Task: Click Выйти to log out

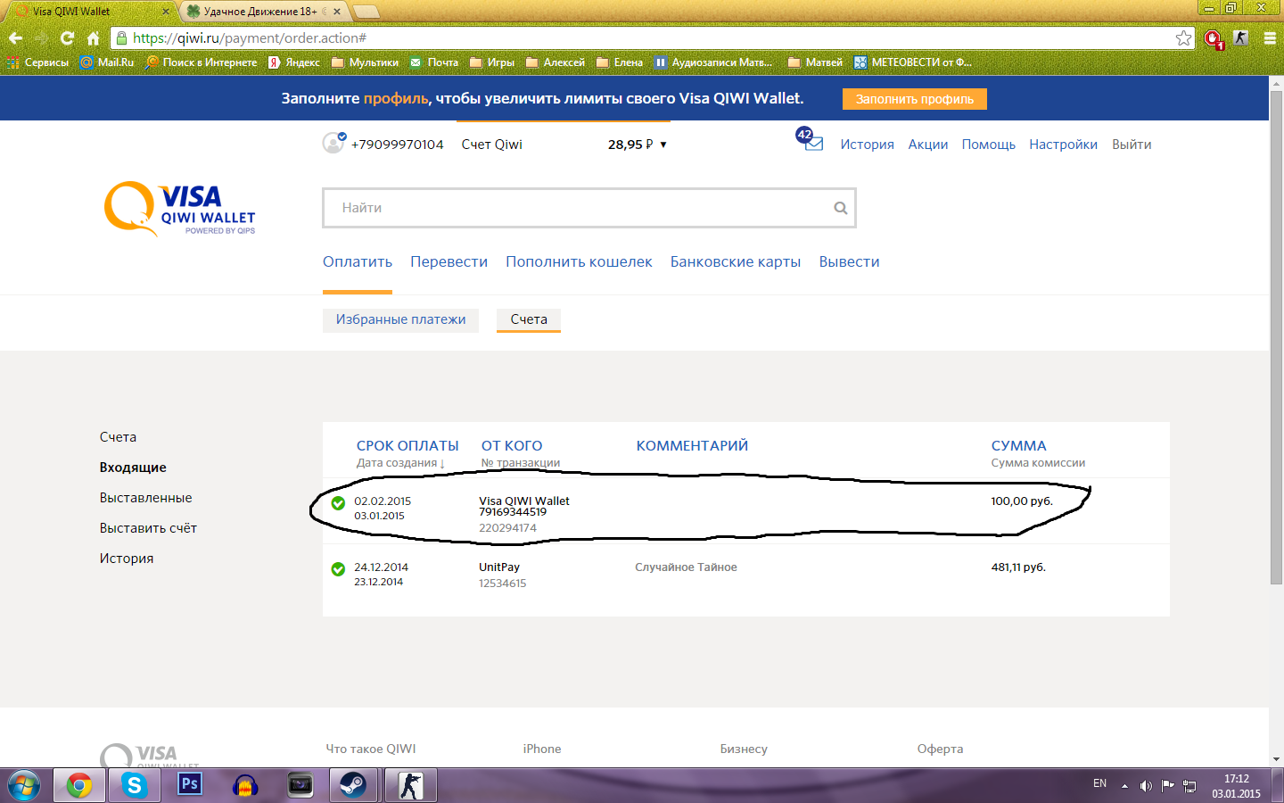Action: pos(1132,145)
